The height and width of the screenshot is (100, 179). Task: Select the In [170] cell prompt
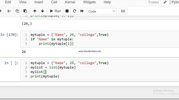[x=9, y=35]
